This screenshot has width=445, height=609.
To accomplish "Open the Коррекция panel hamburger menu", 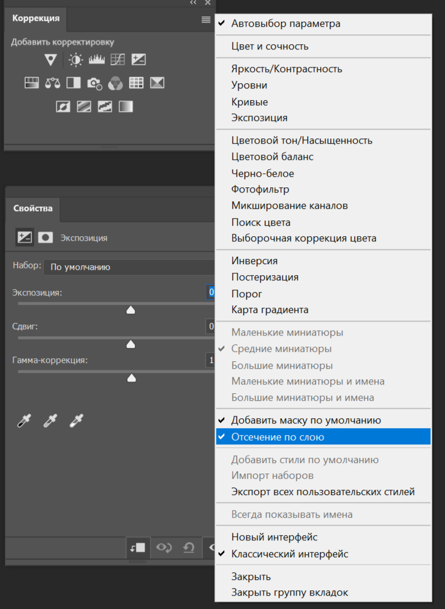I will pyautogui.click(x=206, y=19).
